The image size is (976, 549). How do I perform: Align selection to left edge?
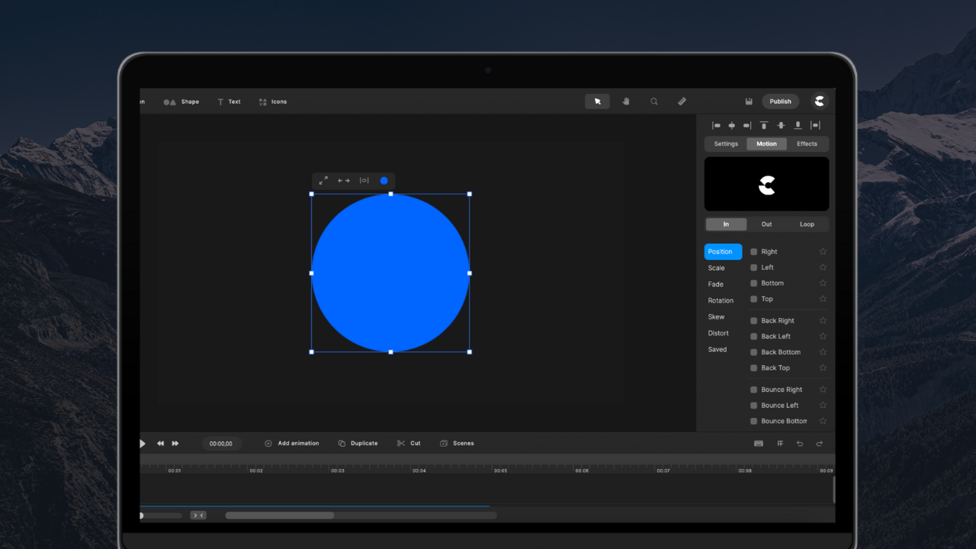pos(716,126)
